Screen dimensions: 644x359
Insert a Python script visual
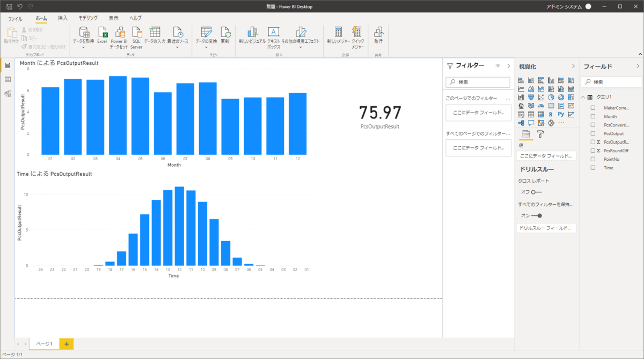pyautogui.click(x=561, y=114)
